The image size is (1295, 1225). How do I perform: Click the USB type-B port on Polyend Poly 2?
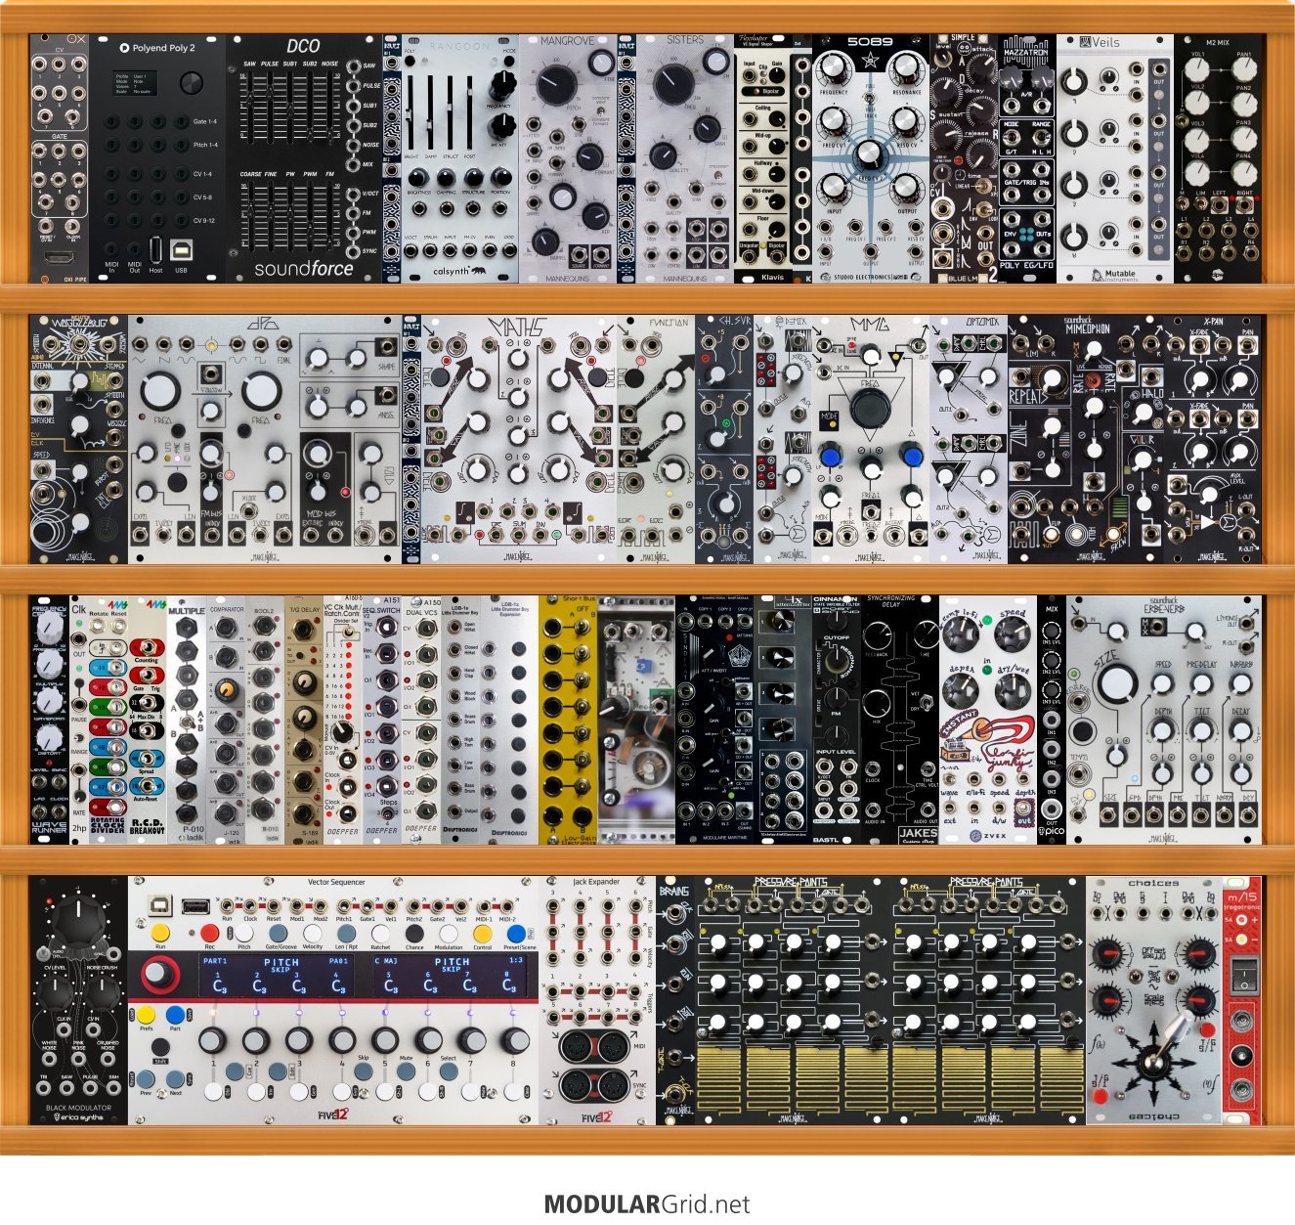click(x=183, y=249)
